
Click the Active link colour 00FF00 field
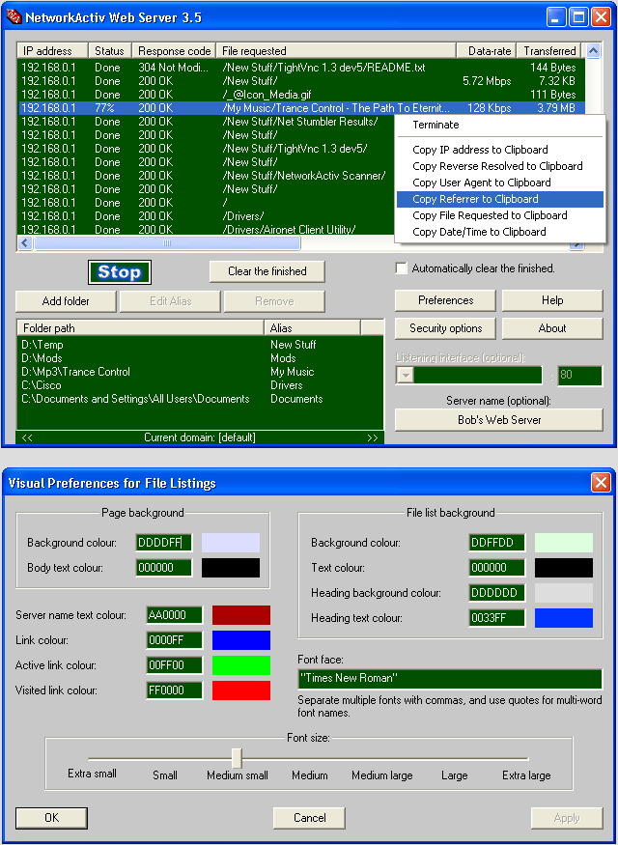pyautogui.click(x=175, y=665)
